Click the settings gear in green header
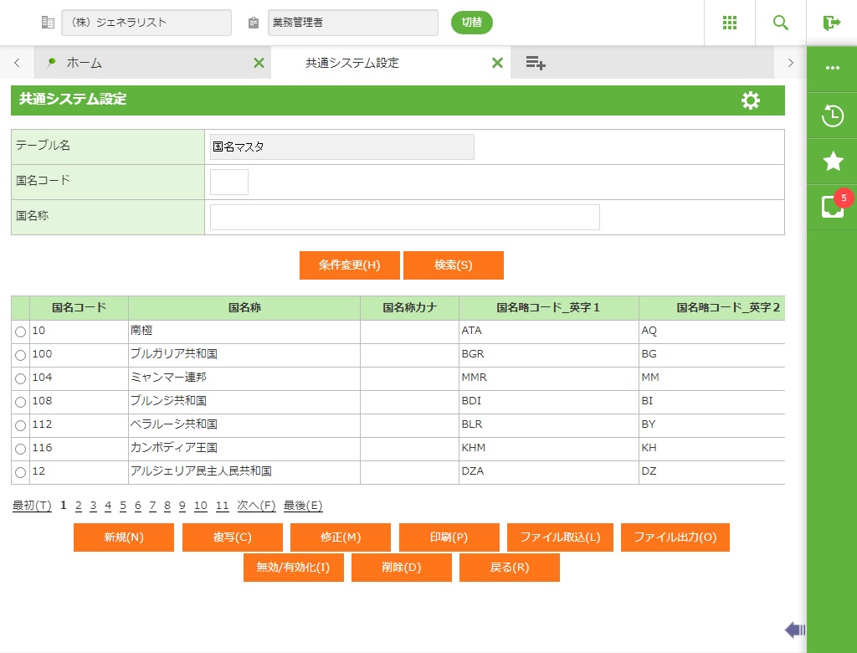 (x=751, y=100)
